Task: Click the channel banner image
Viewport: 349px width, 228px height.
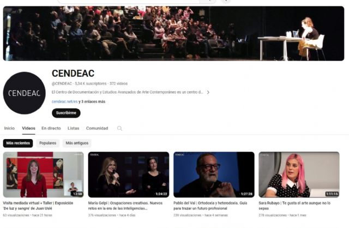Action: click(x=173, y=33)
